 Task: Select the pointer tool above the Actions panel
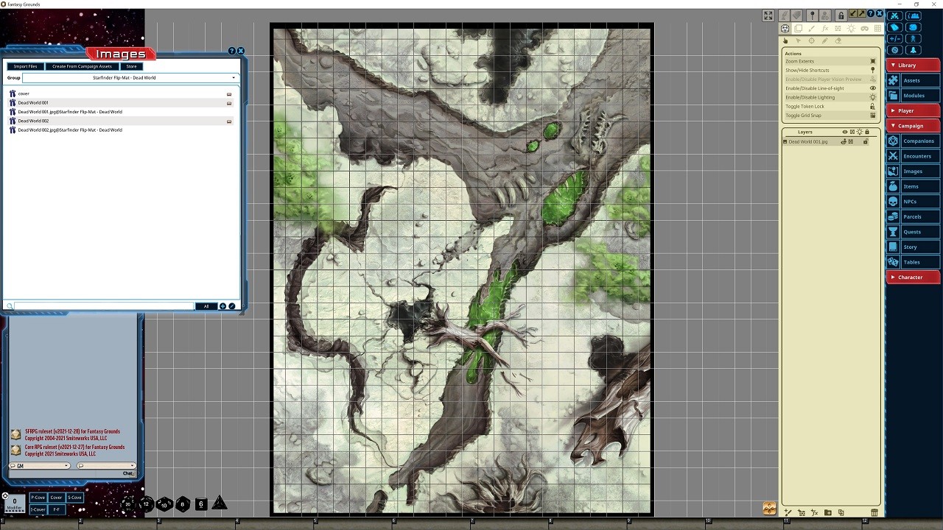pos(798,40)
